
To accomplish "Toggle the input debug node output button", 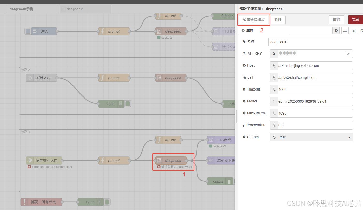I will pyautogui.click(x=128, y=104).
